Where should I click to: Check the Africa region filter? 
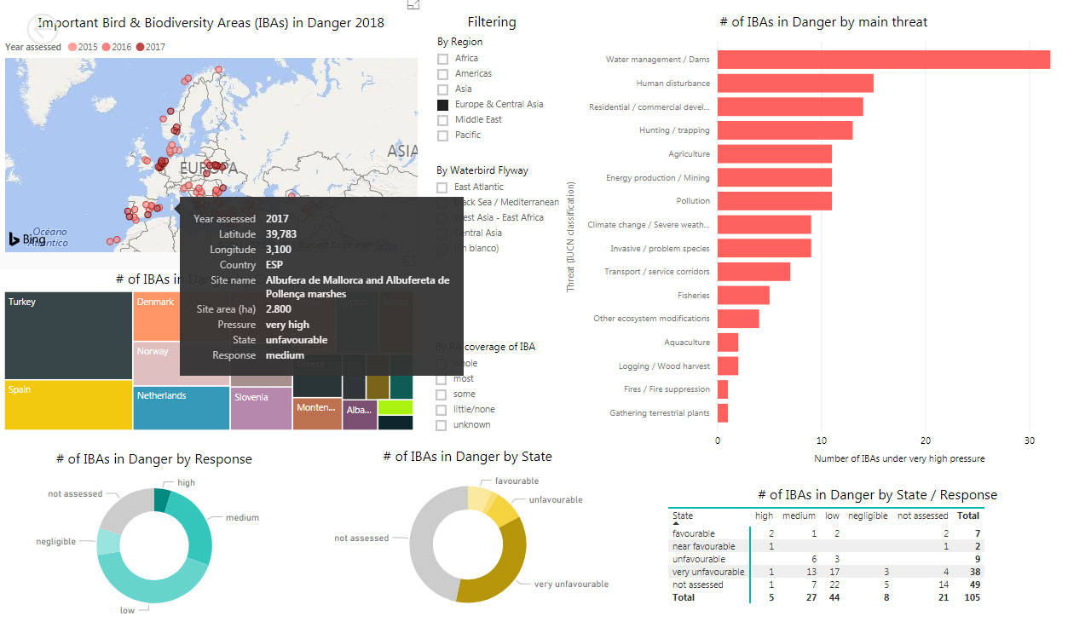pos(442,59)
